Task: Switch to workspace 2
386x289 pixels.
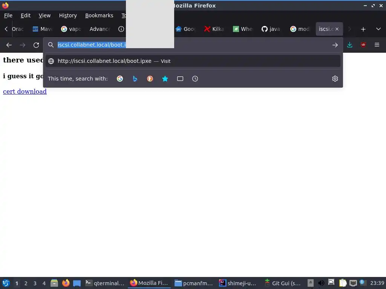Action: (x=26, y=283)
